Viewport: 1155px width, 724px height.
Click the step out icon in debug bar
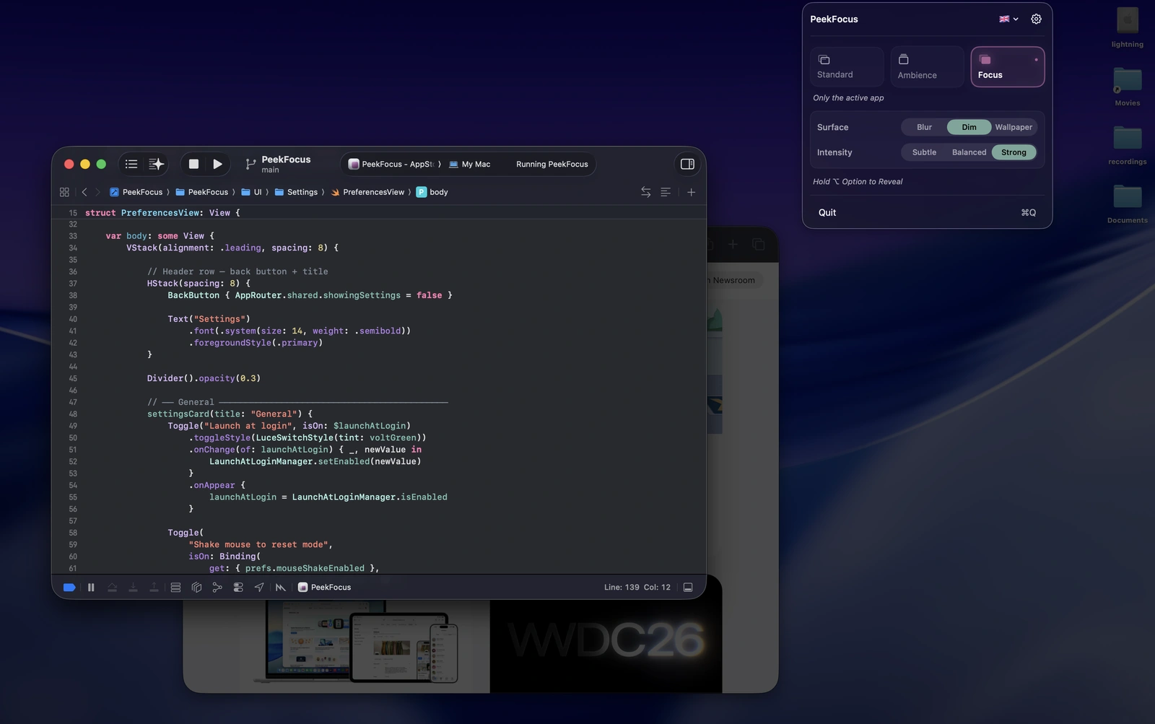(154, 588)
